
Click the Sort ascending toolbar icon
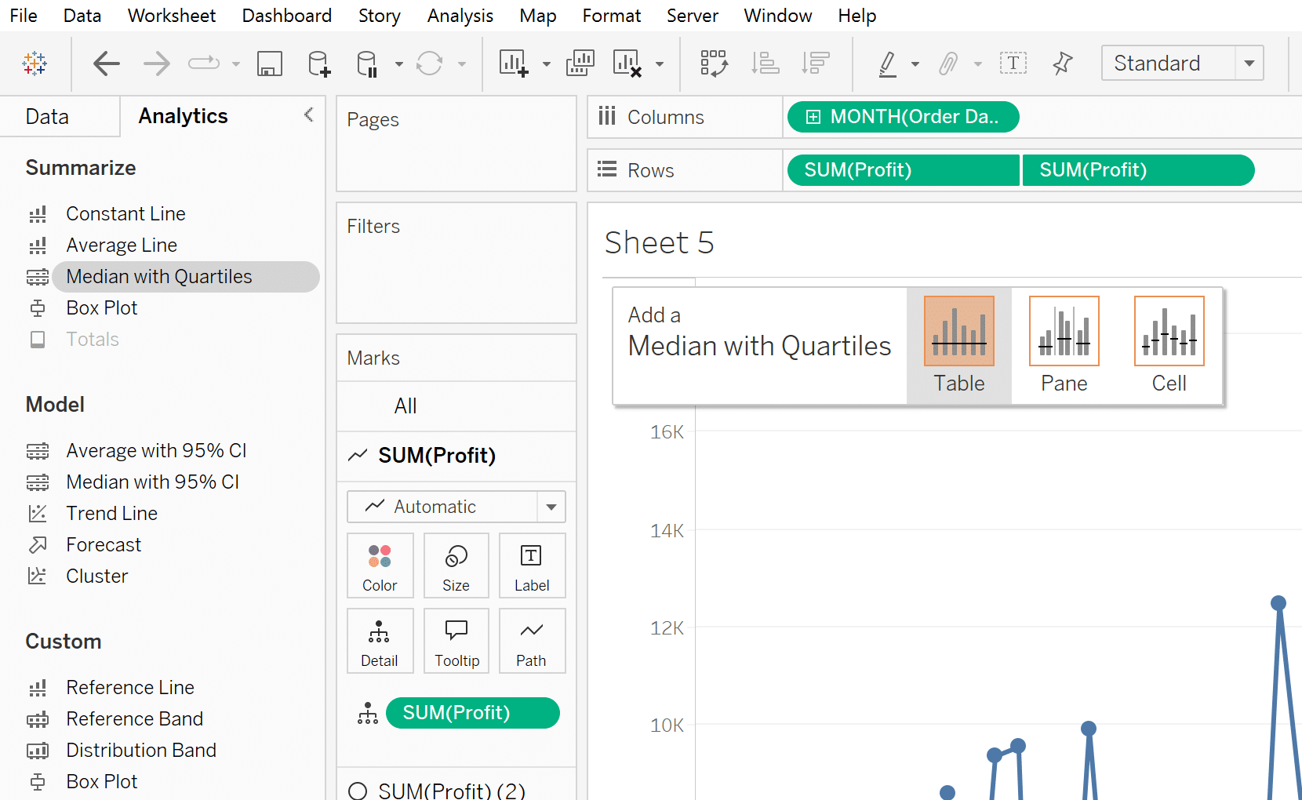click(765, 64)
